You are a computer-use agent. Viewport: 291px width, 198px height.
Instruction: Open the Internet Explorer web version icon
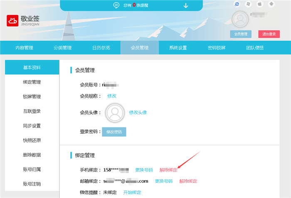coord(237,4)
